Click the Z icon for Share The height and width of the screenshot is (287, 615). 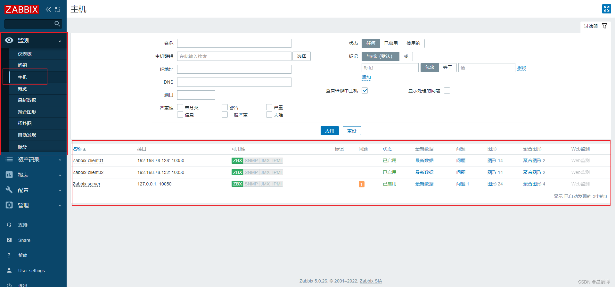[x=9, y=240]
